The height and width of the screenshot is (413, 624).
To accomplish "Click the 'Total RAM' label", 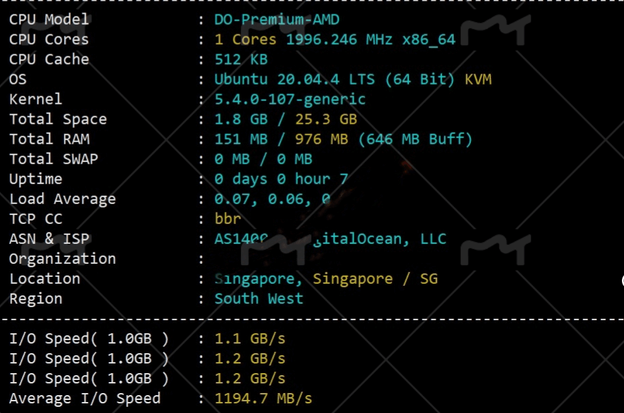I will (x=49, y=139).
